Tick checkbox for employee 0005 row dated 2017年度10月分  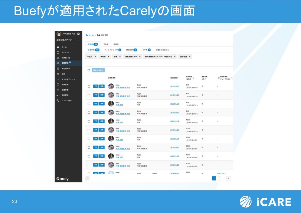pyautogui.click(x=89, y=147)
